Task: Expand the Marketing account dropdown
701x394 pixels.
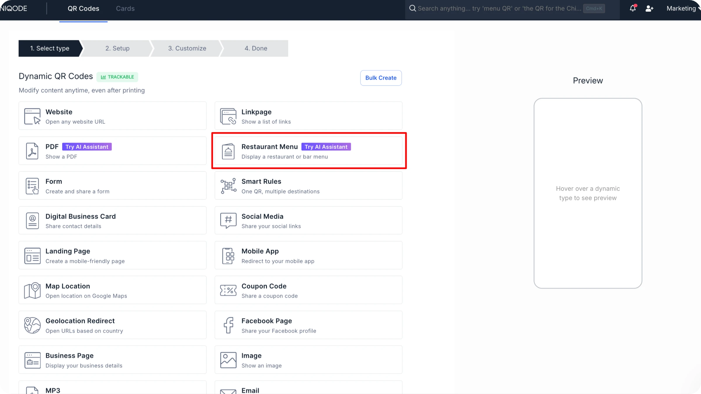Action: tap(683, 8)
